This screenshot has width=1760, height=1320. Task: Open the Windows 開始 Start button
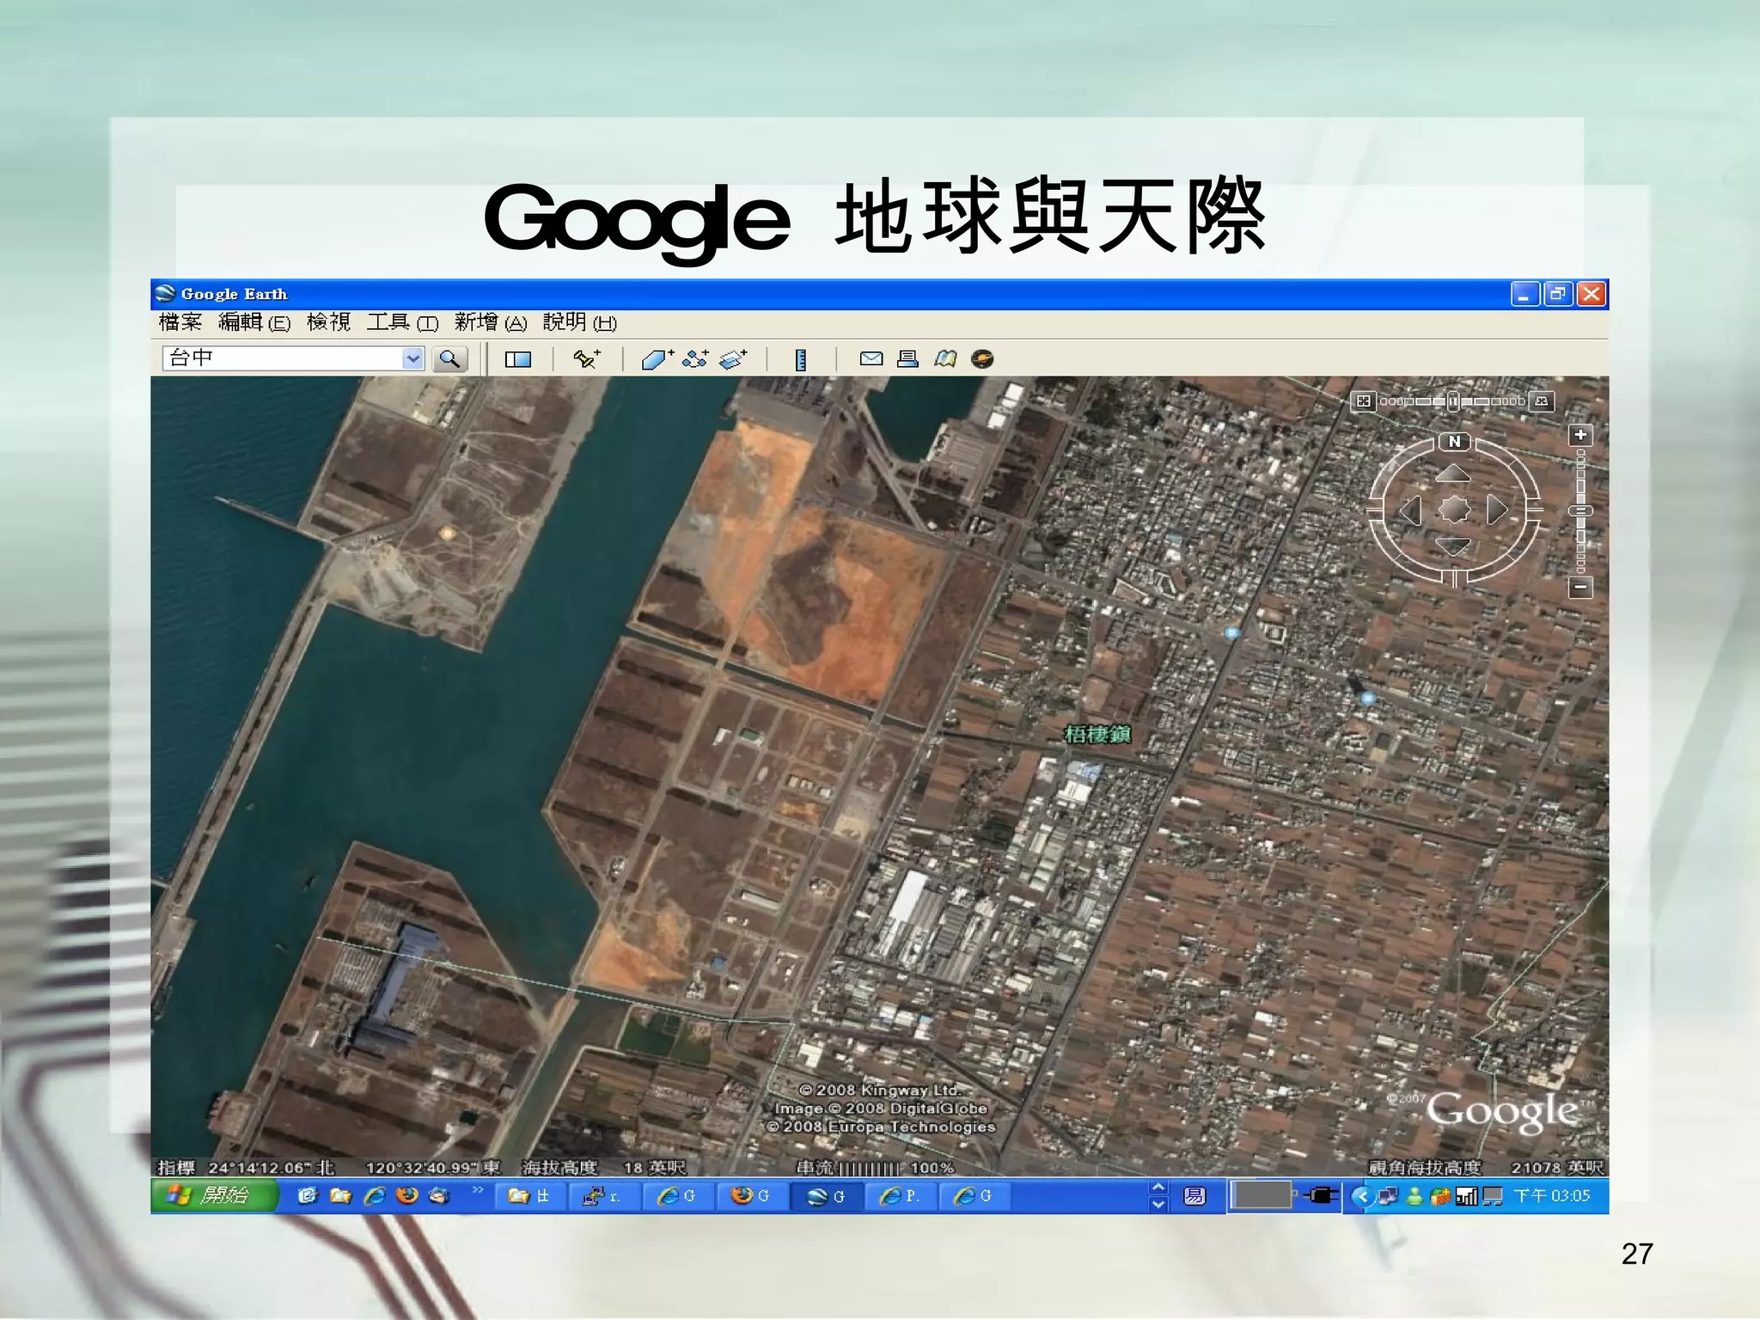tap(213, 1195)
